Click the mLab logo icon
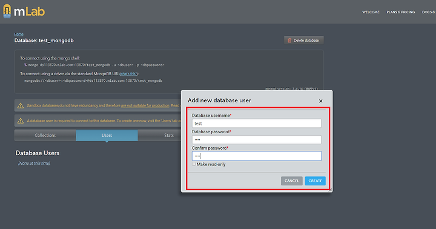The width and height of the screenshot is (436, 229). (x=7, y=11)
